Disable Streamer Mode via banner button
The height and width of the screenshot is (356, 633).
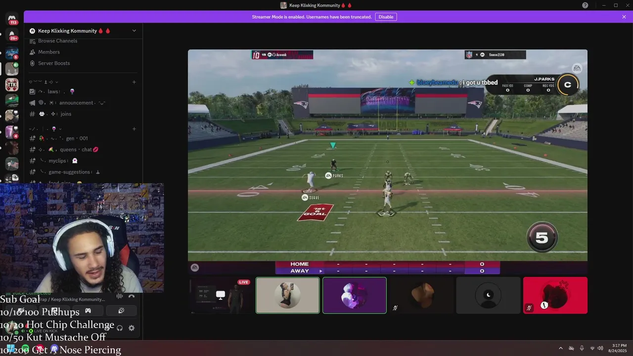[x=386, y=17]
